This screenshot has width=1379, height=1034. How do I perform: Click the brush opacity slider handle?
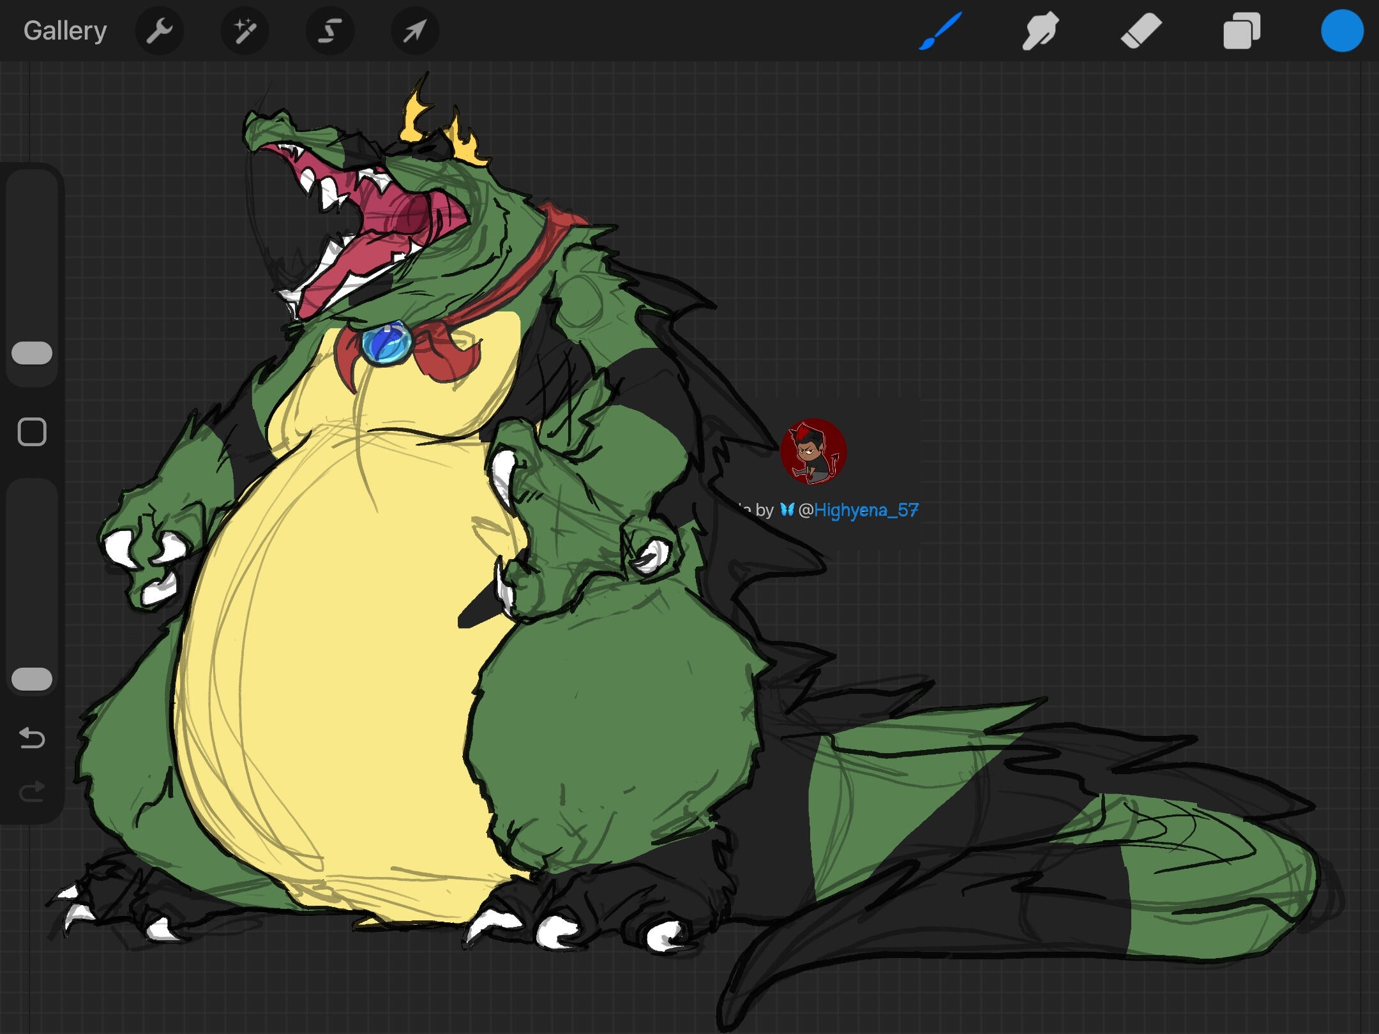click(x=32, y=679)
